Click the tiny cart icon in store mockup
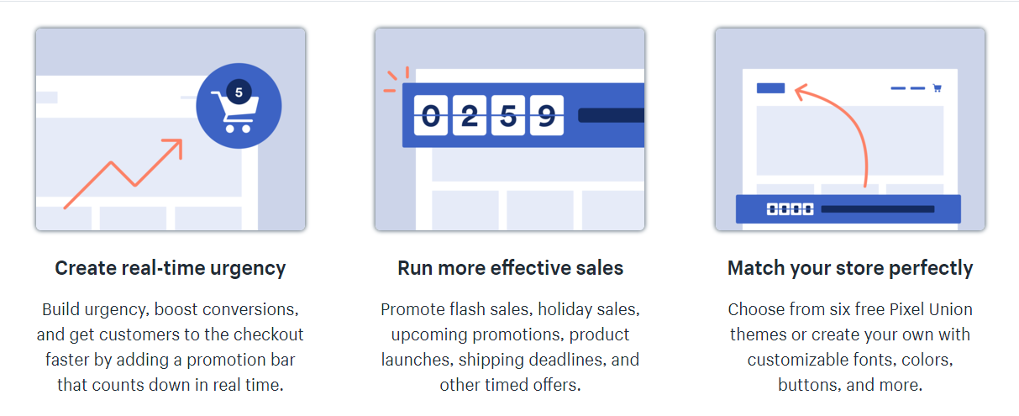The width and height of the screenshot is (1019, 416). (937, 87)
